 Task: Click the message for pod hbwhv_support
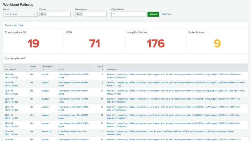coord(174,117)
